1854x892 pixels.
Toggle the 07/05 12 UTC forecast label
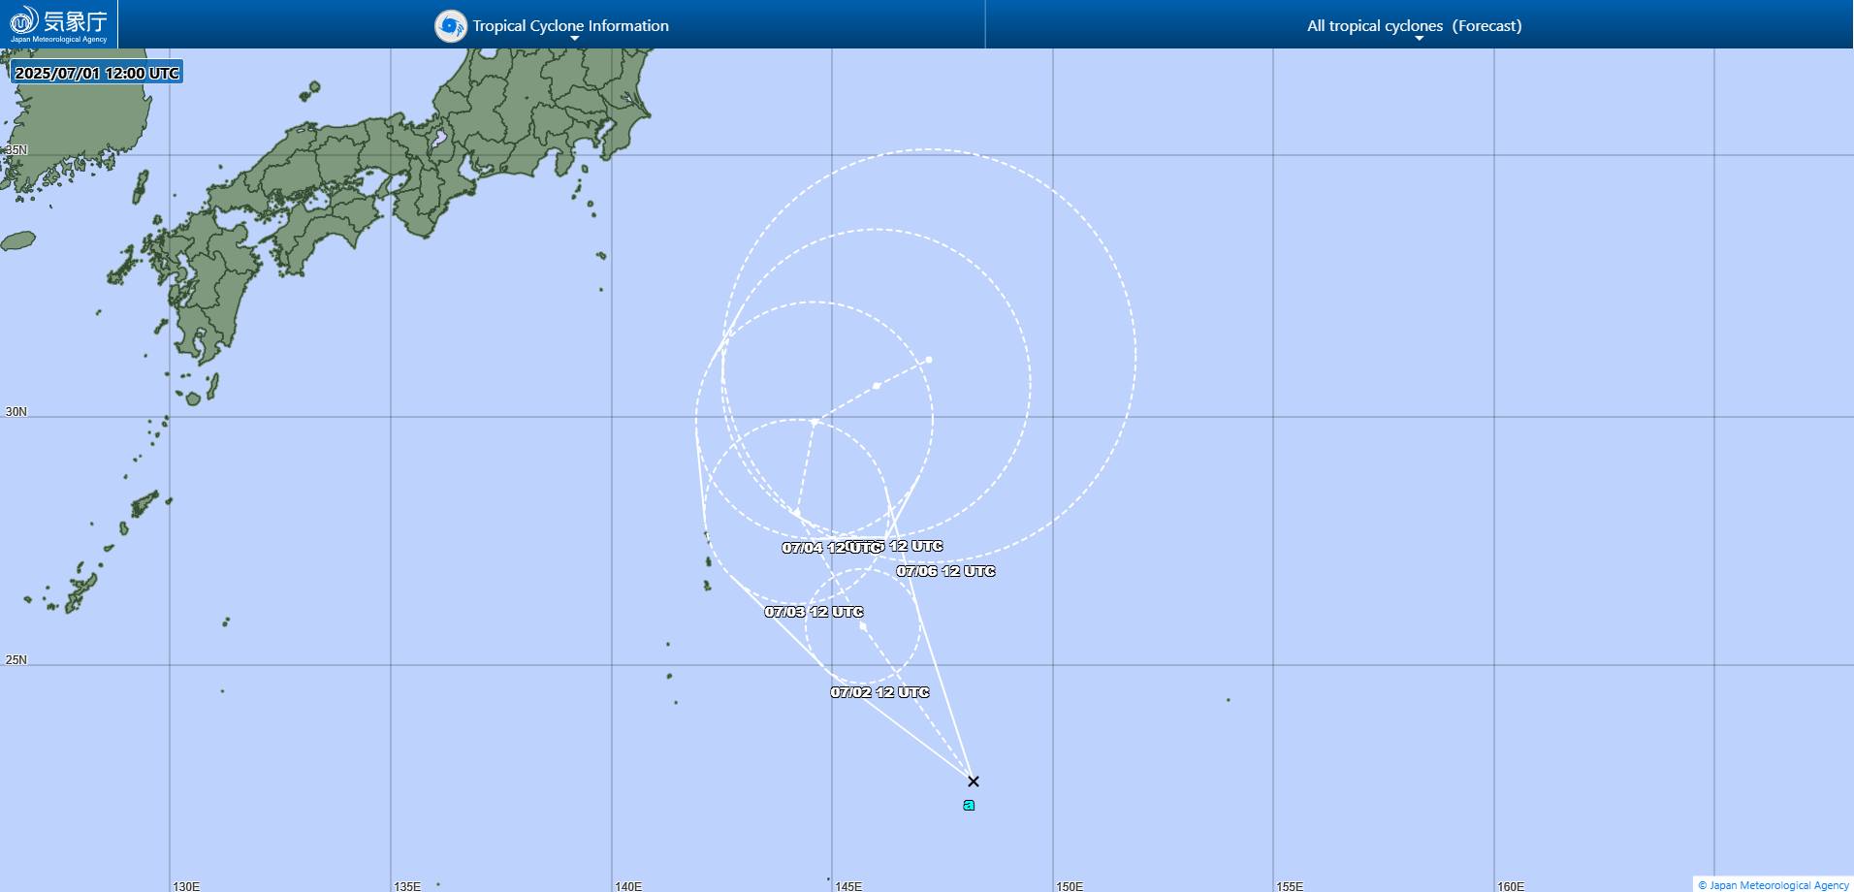coord(894,546)
